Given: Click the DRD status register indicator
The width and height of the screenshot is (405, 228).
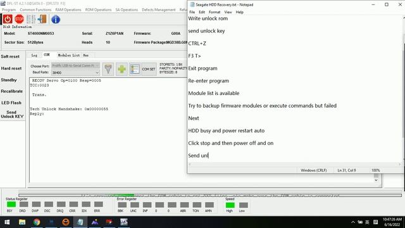Looking at the screenshot, I should [23, 205].
